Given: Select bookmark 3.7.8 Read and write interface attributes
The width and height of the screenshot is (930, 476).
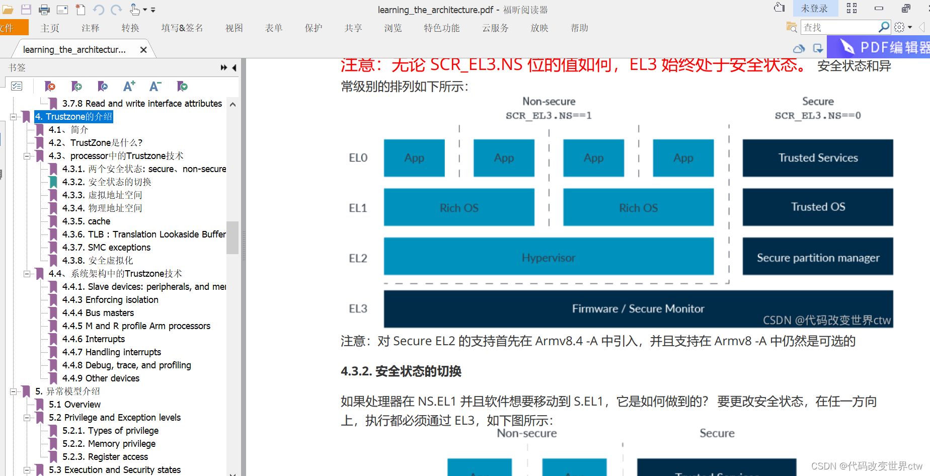Looking at the screenshot, I should click(x=142, y=104).
